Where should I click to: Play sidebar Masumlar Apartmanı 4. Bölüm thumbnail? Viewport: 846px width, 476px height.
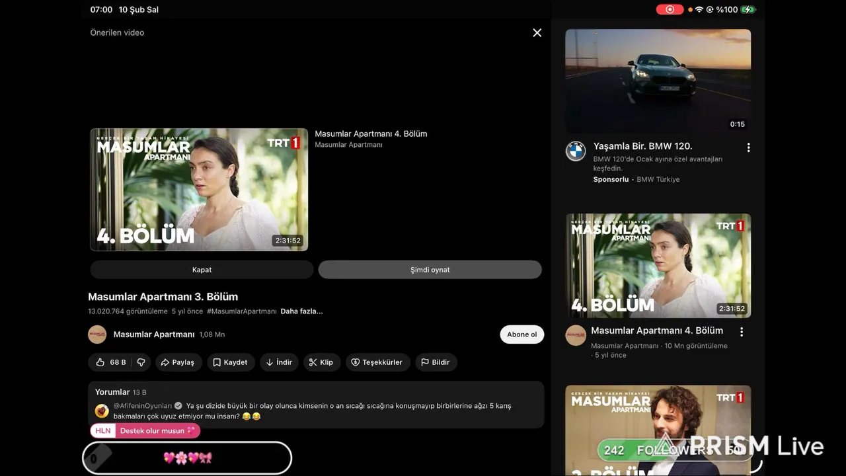[x=658, y=266]
